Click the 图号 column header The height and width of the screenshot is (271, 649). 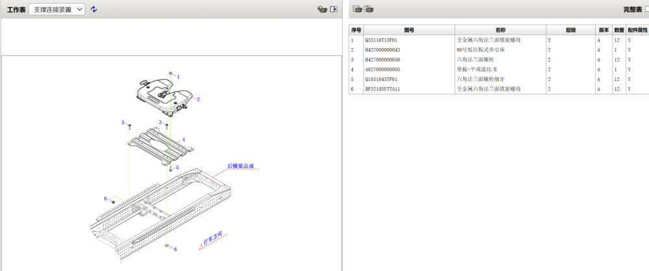point(409,30)
